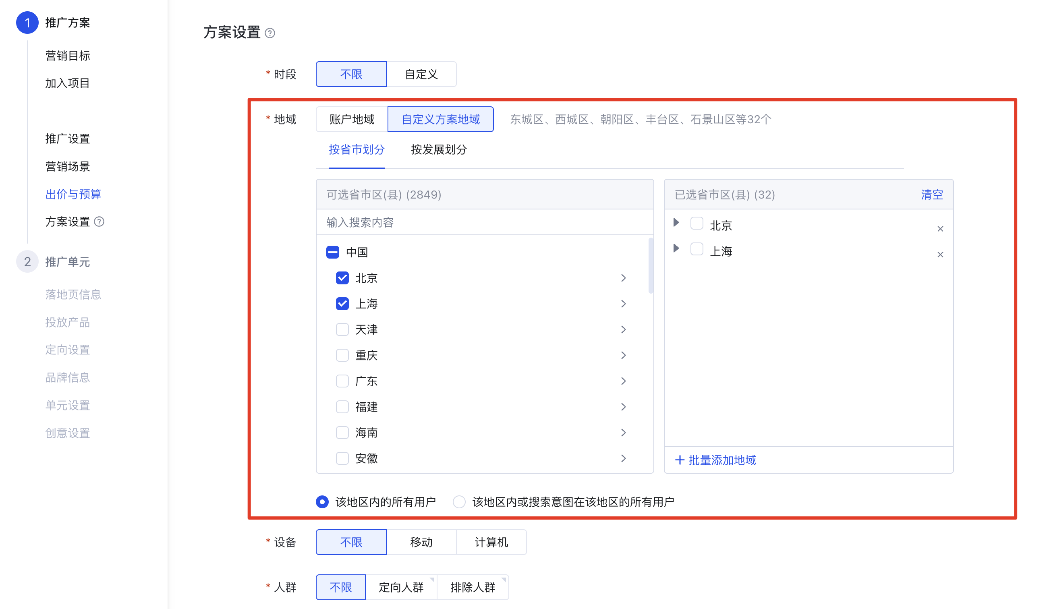Check the 天津 checkbox
The height and width of the screenshot is (609, 1049).
[x=342, y=329]
